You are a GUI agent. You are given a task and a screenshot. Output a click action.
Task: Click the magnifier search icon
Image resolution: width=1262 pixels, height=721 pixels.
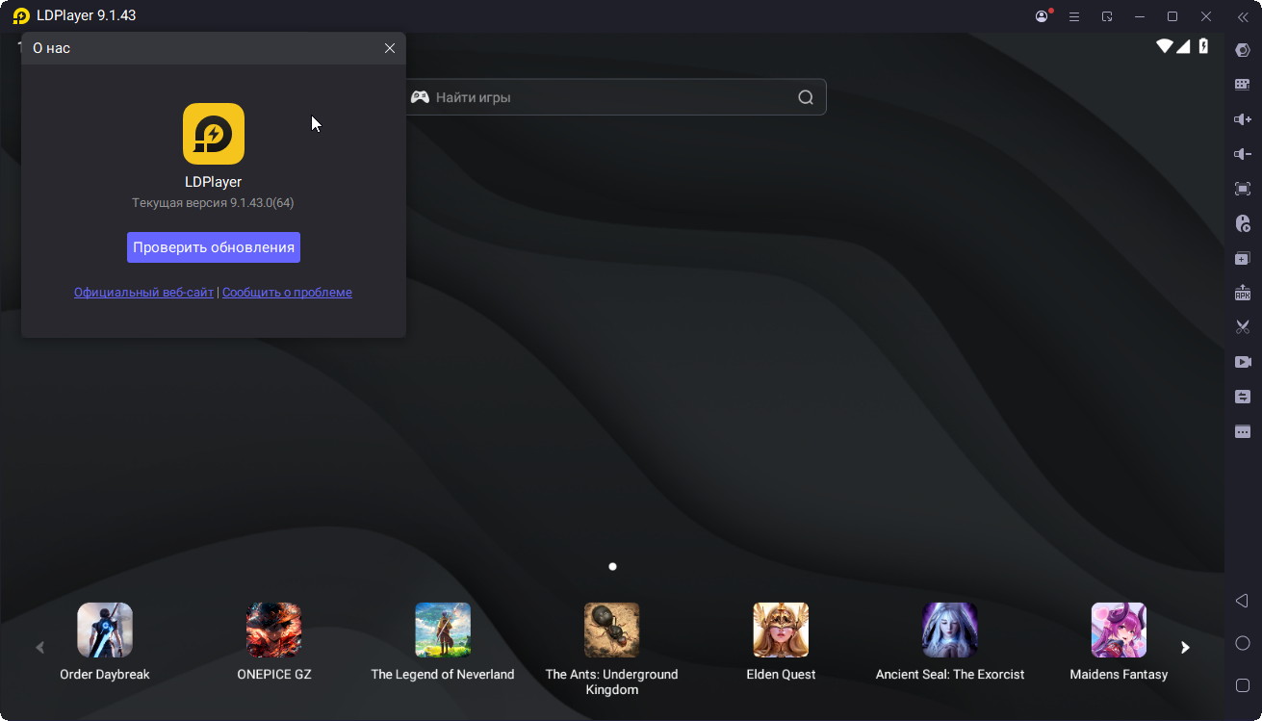point(806,97)
